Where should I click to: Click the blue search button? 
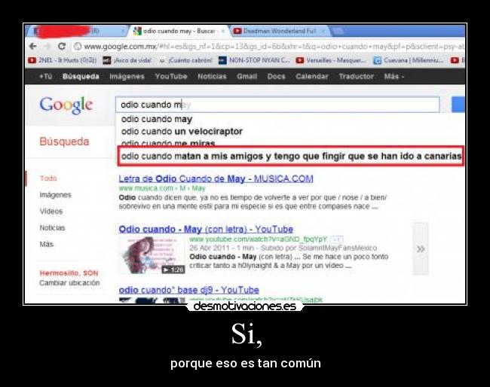458,105
